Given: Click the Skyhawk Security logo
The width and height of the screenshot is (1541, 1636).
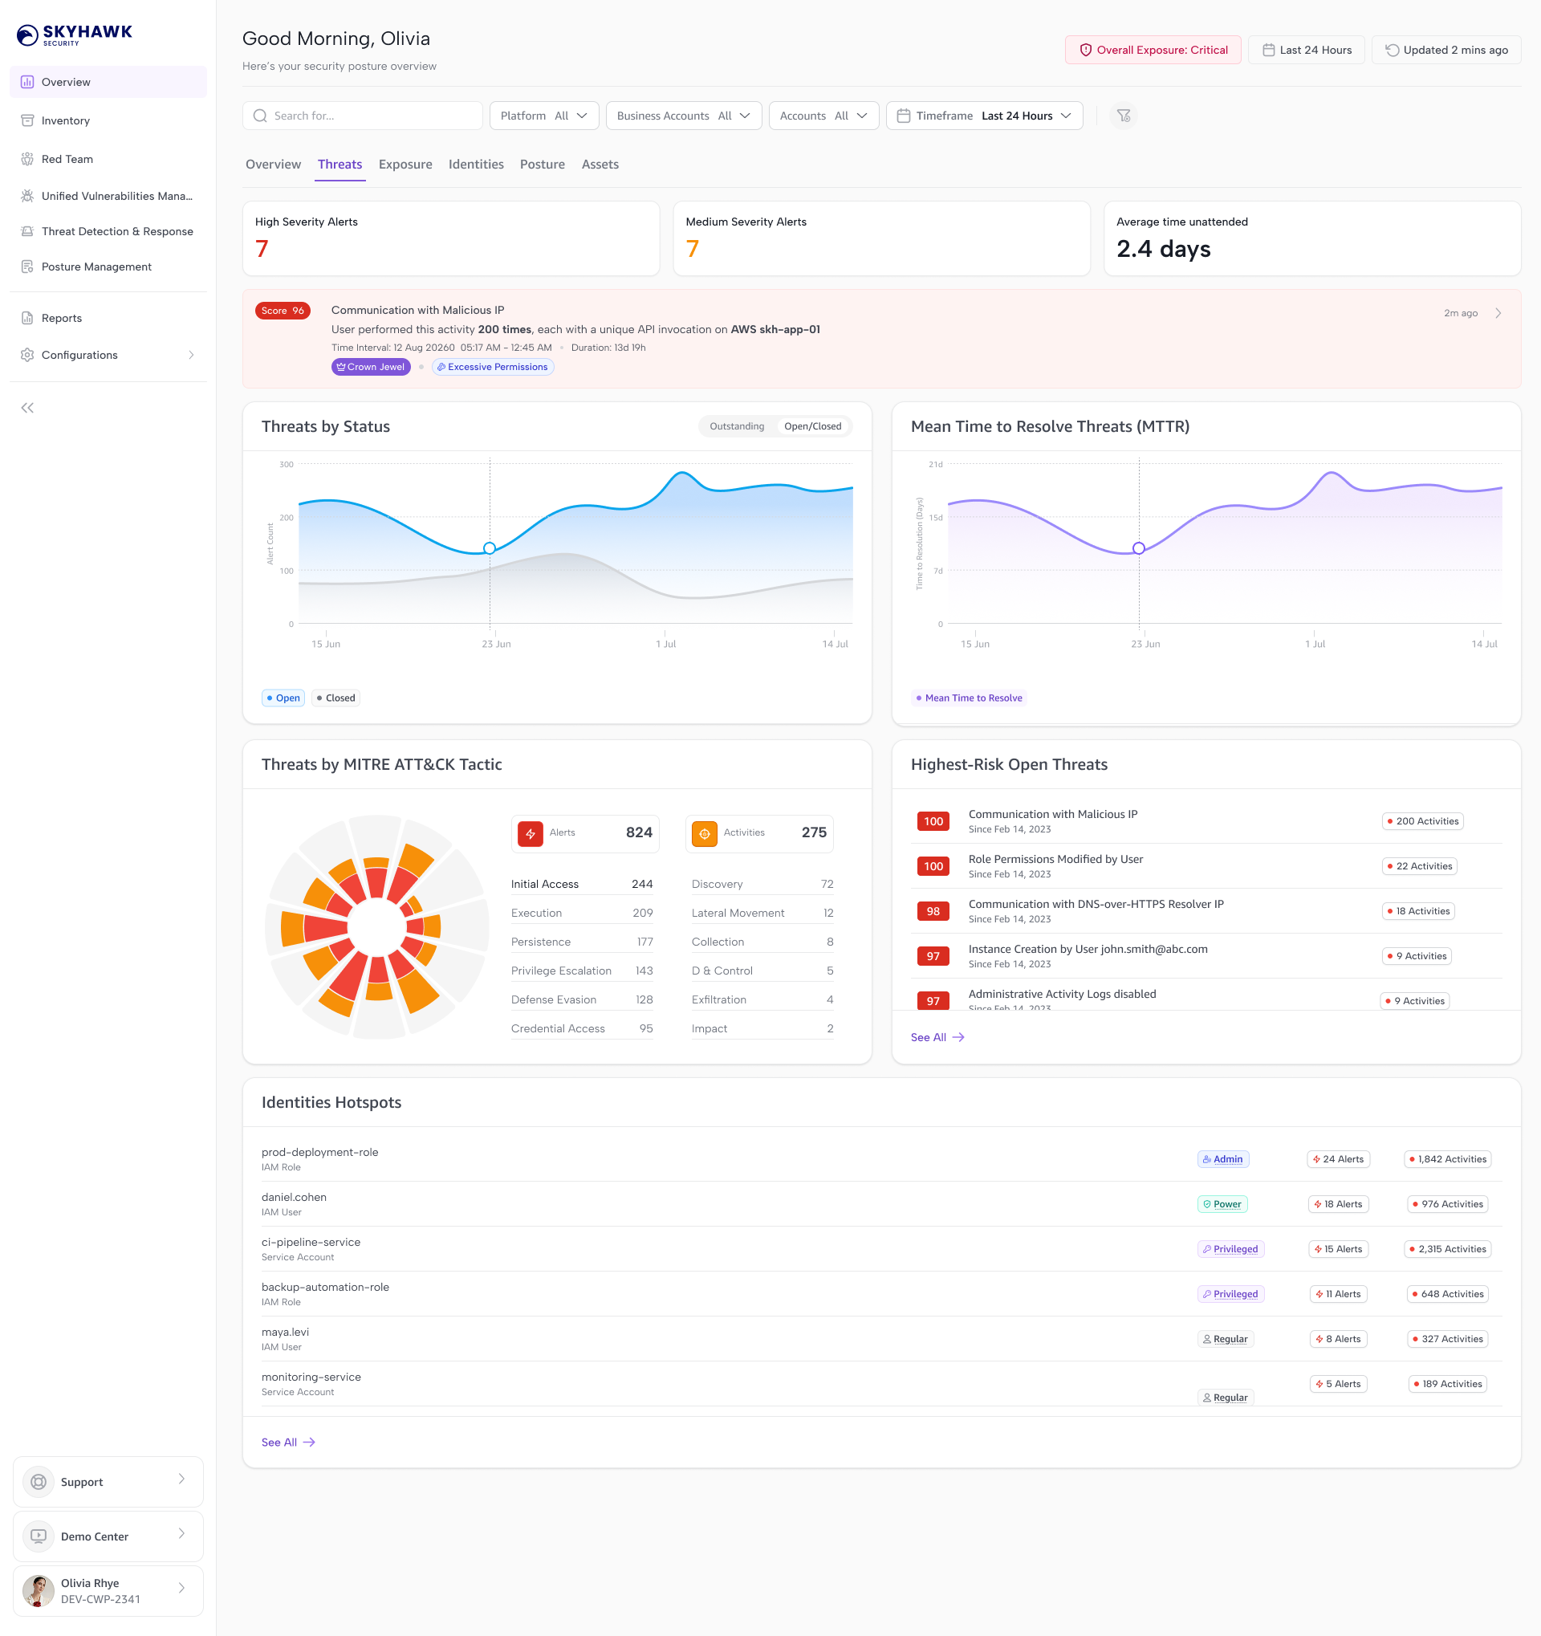Looking at the screenshot, I should click(74, 35).
